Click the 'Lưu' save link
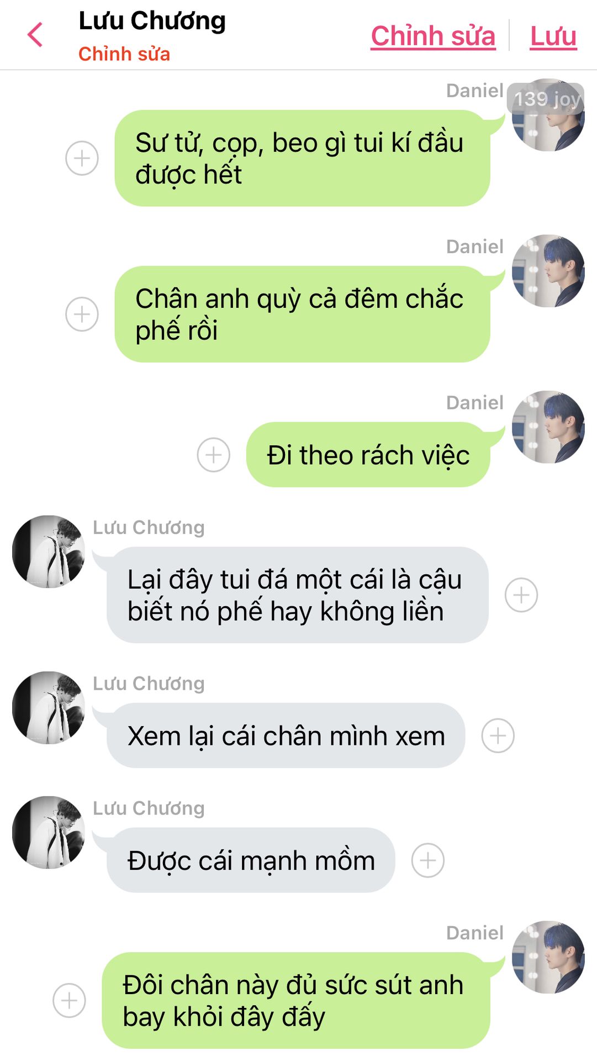597x1061 pixels. tap(553, 36)
